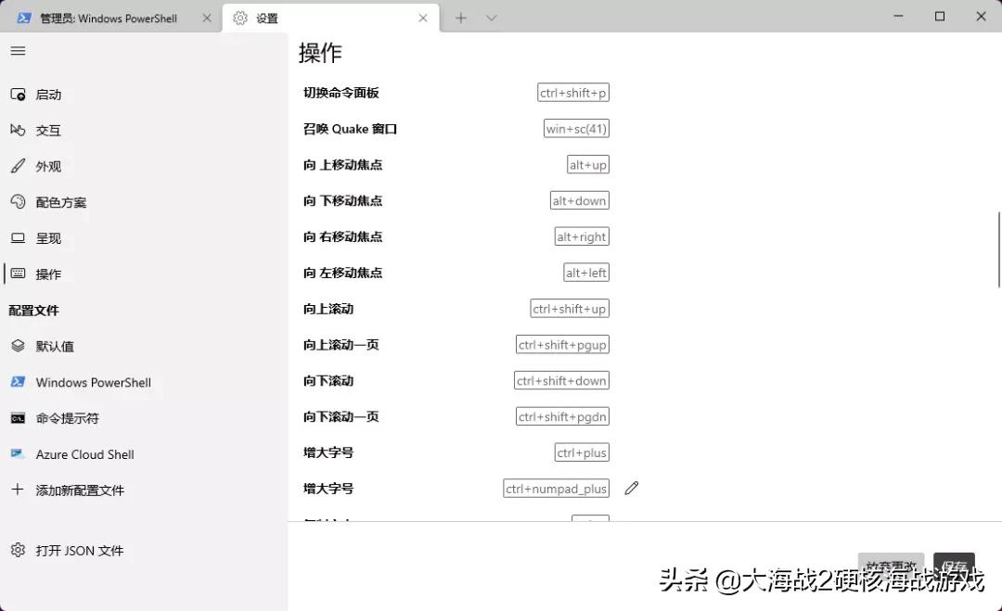Click the 操作 keyboard icon
Viewport: 1002px width, 611px height.
pyautogui.click(x=18, y=274)
